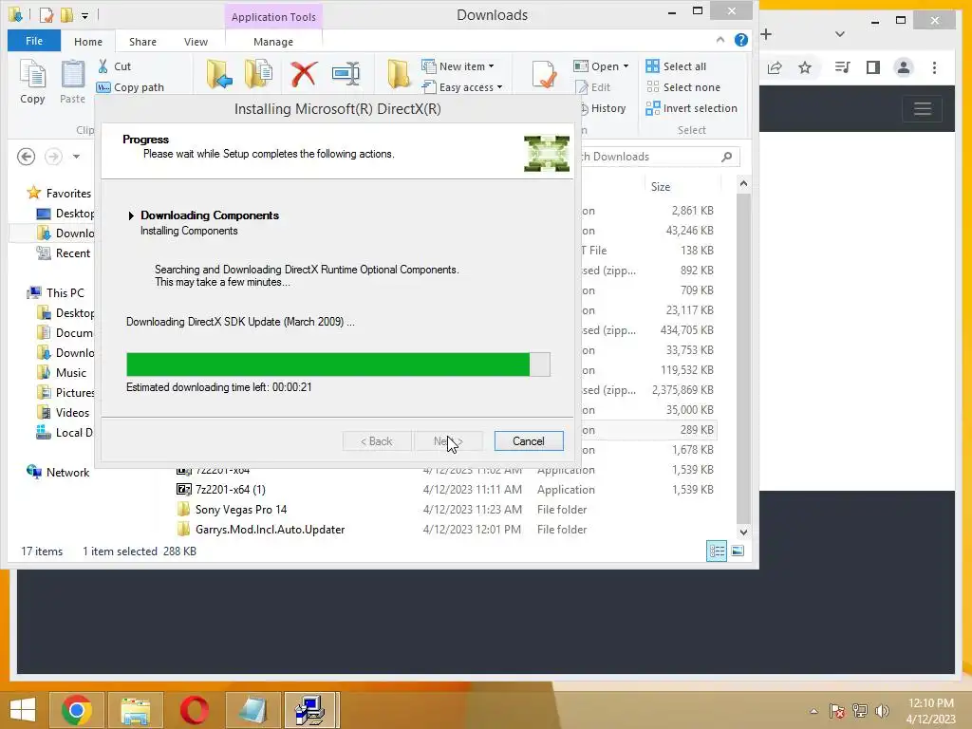
Task: Open the hamburger menu on the web page
Action: [x=923, y=109]
